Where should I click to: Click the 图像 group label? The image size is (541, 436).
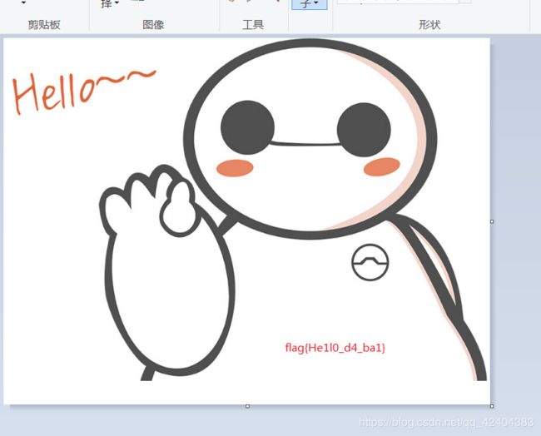[153, 25]
